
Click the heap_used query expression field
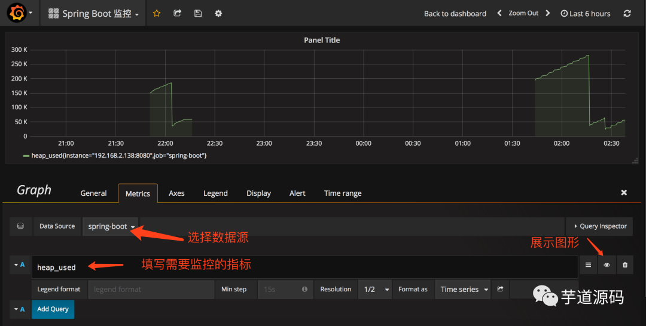305,267
